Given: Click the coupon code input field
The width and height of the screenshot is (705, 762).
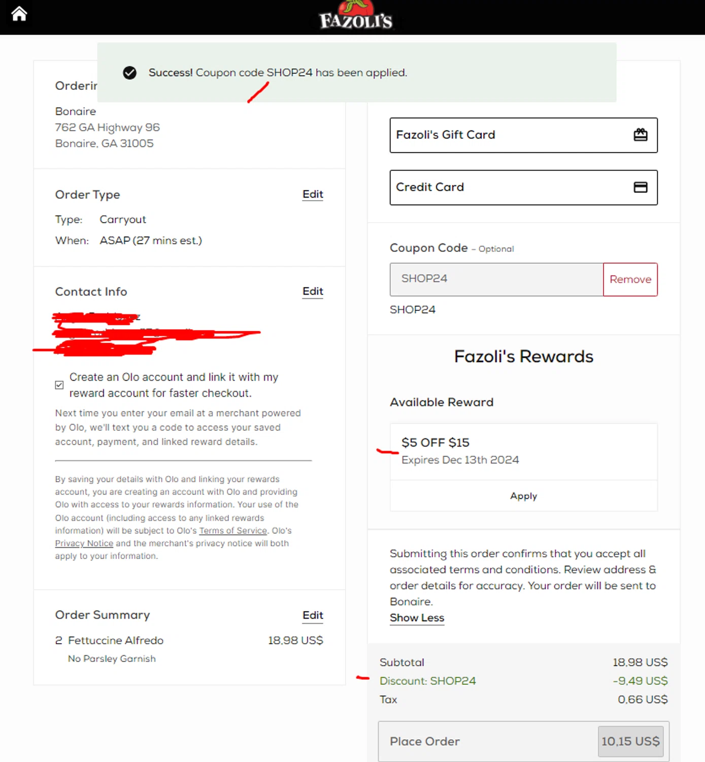Looking at the screenshot, I should [496, 279].
